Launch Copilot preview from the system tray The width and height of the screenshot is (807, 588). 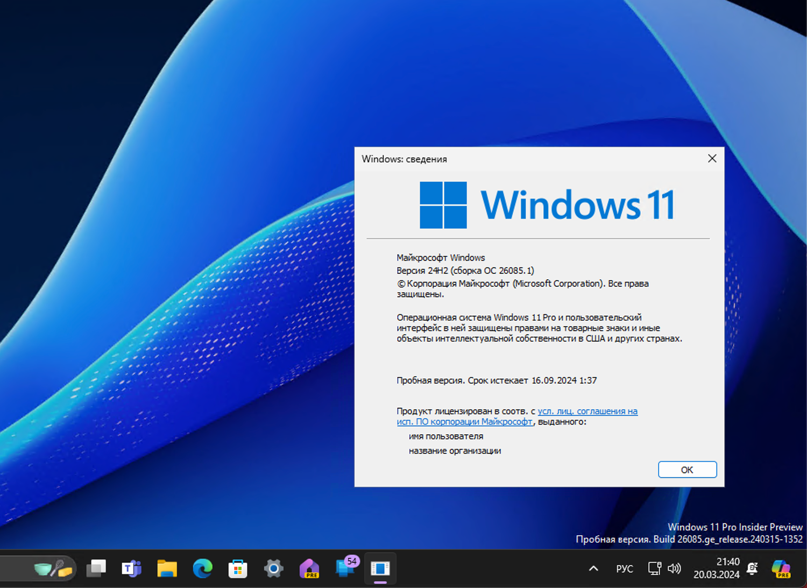(781, 569)
